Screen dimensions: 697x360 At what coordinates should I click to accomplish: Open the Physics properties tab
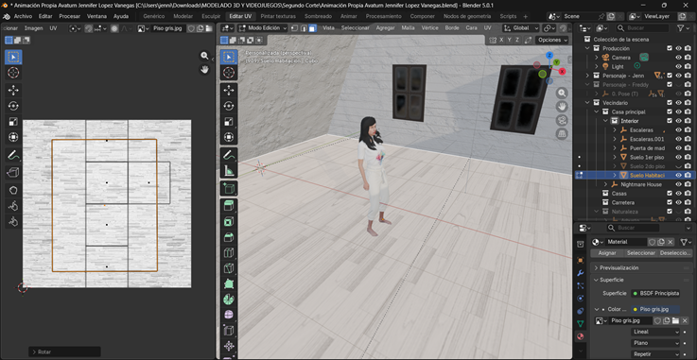[x=580, y=299]
